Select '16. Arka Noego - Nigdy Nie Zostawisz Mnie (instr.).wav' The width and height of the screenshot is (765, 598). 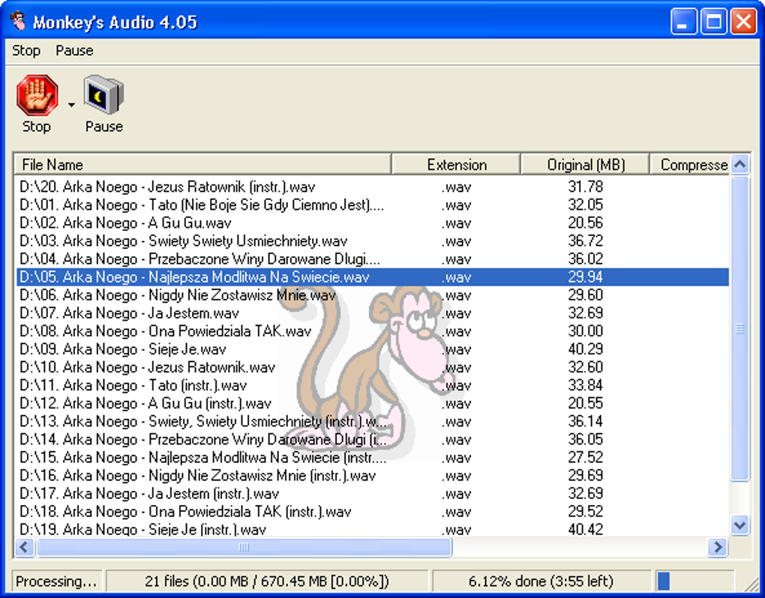click(373, 475)
